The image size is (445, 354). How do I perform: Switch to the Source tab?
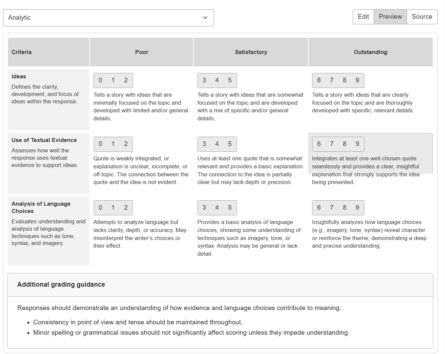tap(422, 17)
